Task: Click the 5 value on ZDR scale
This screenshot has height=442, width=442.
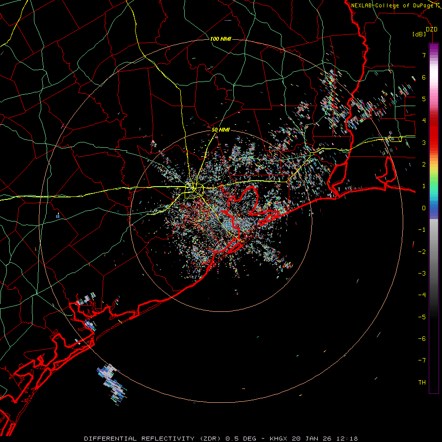Action: [x=424, y=99]
